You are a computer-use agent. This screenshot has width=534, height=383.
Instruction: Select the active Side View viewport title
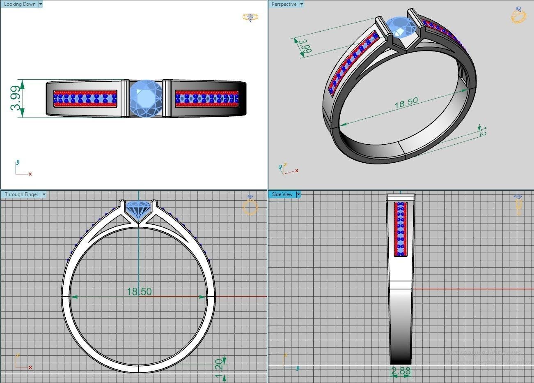click(282, 194)
